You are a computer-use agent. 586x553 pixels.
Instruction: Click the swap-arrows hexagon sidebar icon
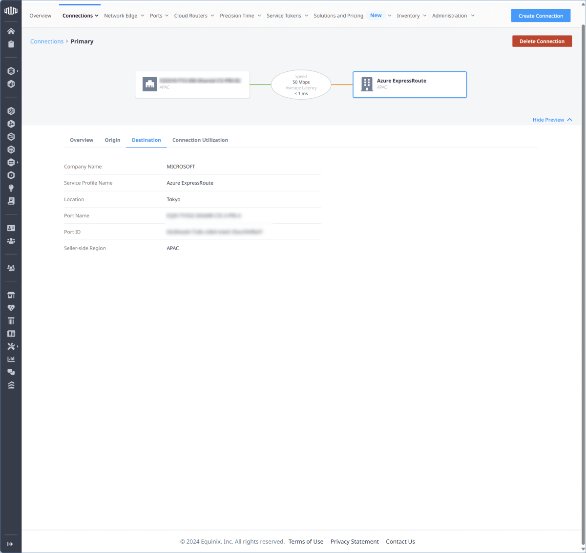click(x=11, y=162)
